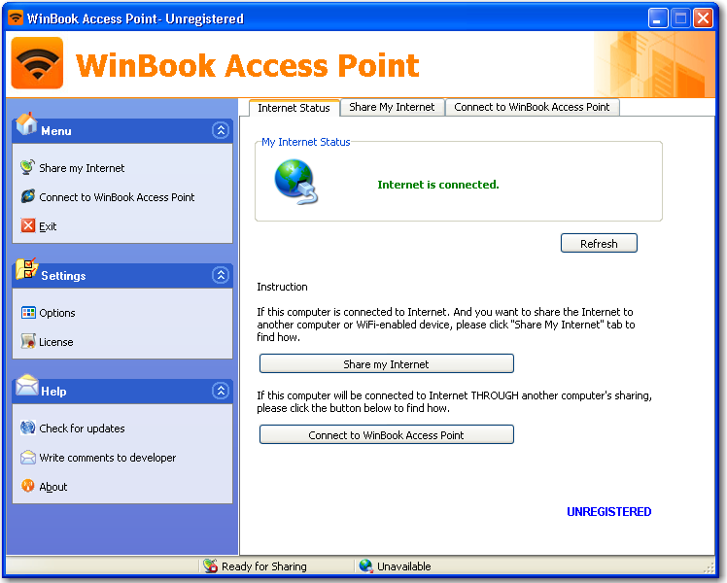Screen dimensions: 727x583
Task: Click the 'Ready for Sharing' status bar text
Action: tap(263, 566)
